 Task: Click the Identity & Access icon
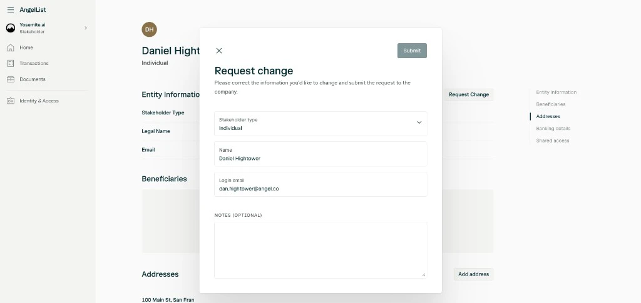click(x=11, y=101)
